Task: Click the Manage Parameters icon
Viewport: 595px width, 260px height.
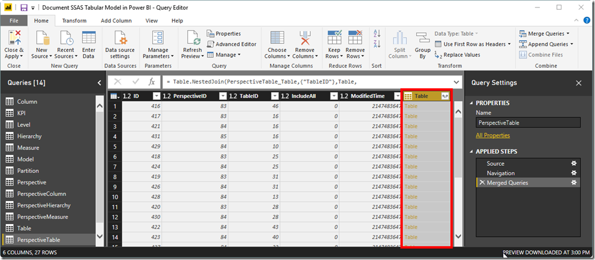Action: pos(157,38)
